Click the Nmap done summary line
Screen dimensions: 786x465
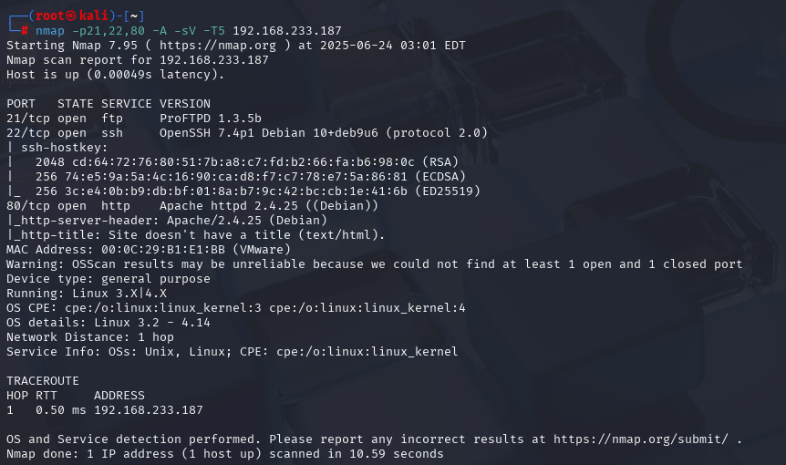[x=225, y=454]
